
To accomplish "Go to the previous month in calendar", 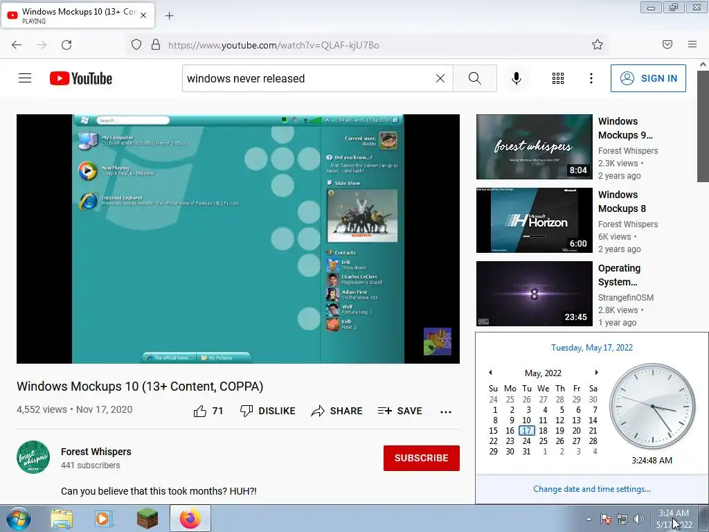I will 491,372.
